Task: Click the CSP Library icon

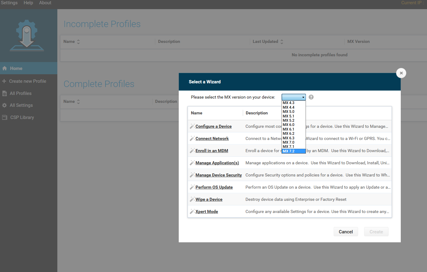Action: tap(5, 117)
